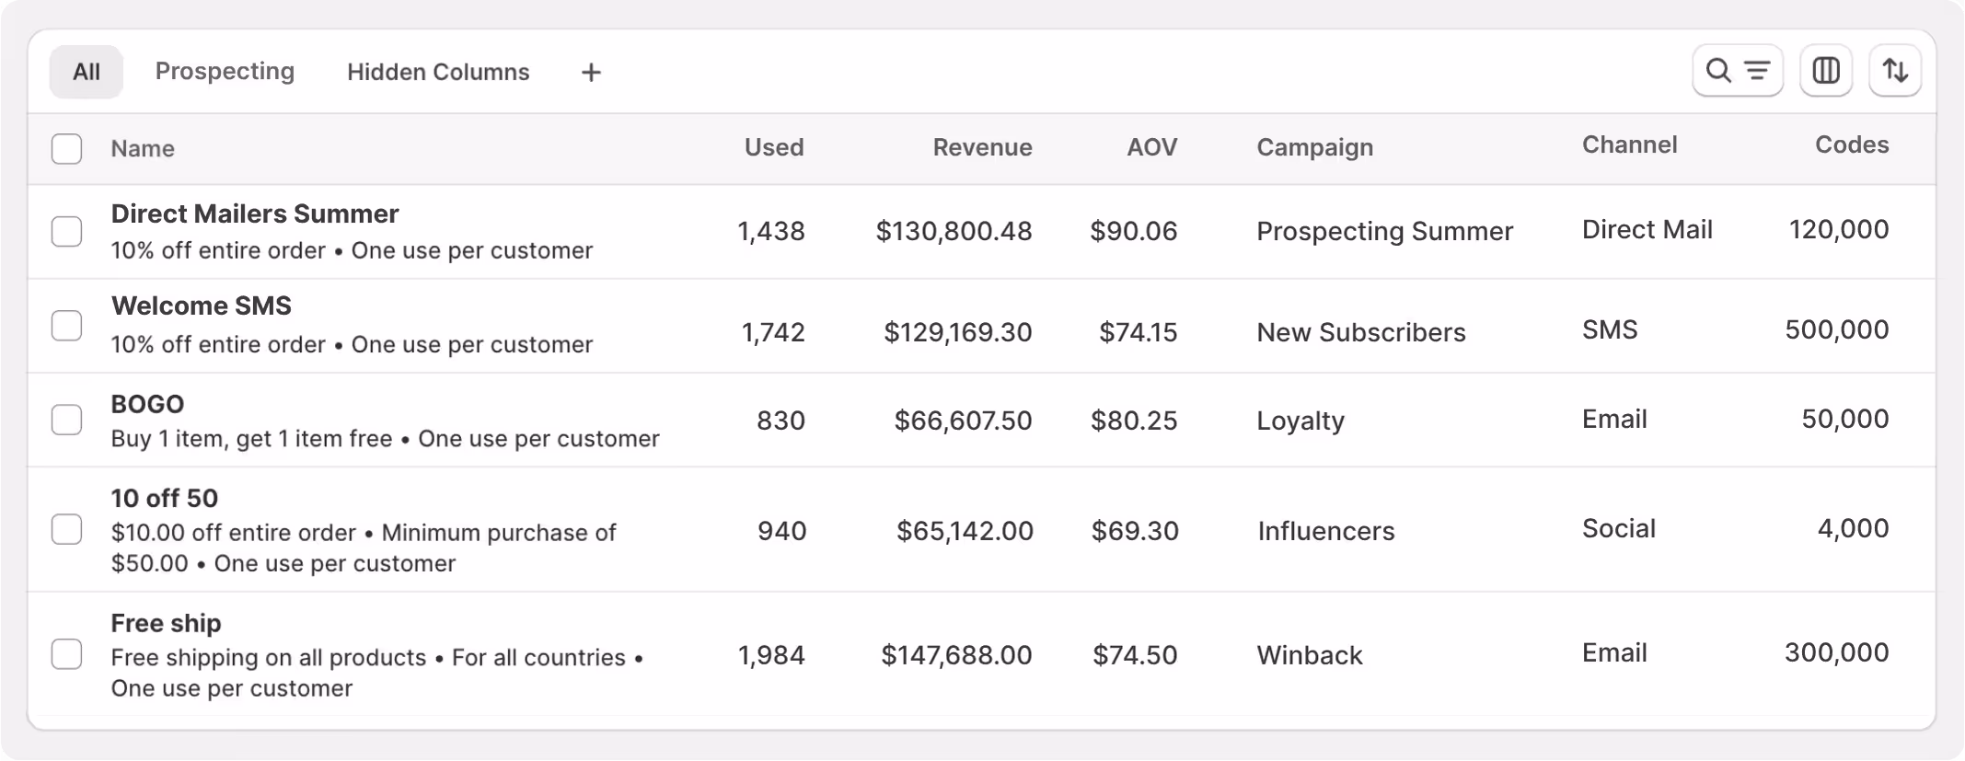Viewport: 1965px width, 761px height.
Task: Check the Direct Mailers Summer row
Action: (x=66, y=231)
